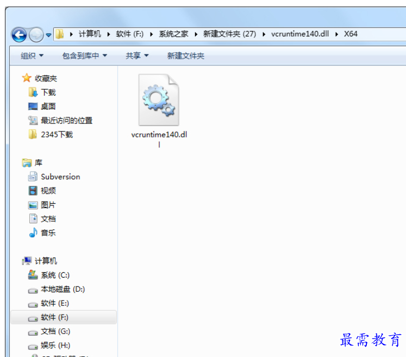The width and height of the screenshot is (406, 357).
Task: Click the 新建文件夹 toolbar button
Action: (186, 55)
